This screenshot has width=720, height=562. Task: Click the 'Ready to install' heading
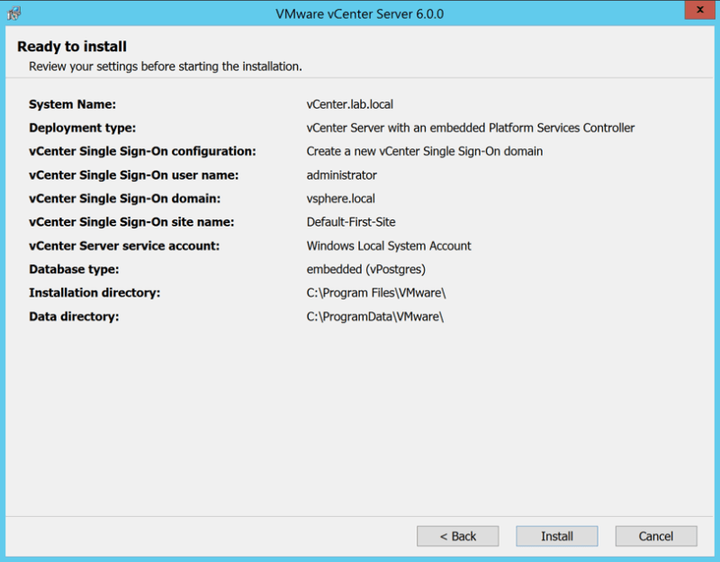[x=72, y=47]
